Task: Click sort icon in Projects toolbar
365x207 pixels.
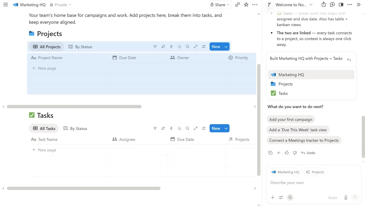Action: click(x=163, y=47)
